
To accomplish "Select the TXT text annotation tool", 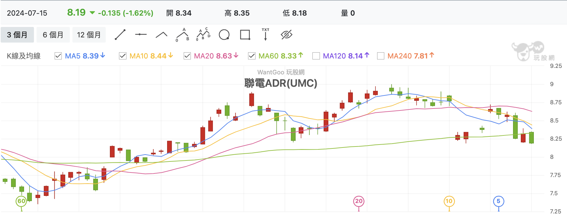I will click(266, 34).
